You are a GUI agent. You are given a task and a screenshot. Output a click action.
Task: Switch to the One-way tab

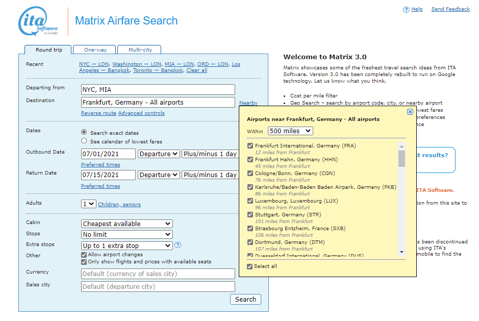[x=95, y=50]
